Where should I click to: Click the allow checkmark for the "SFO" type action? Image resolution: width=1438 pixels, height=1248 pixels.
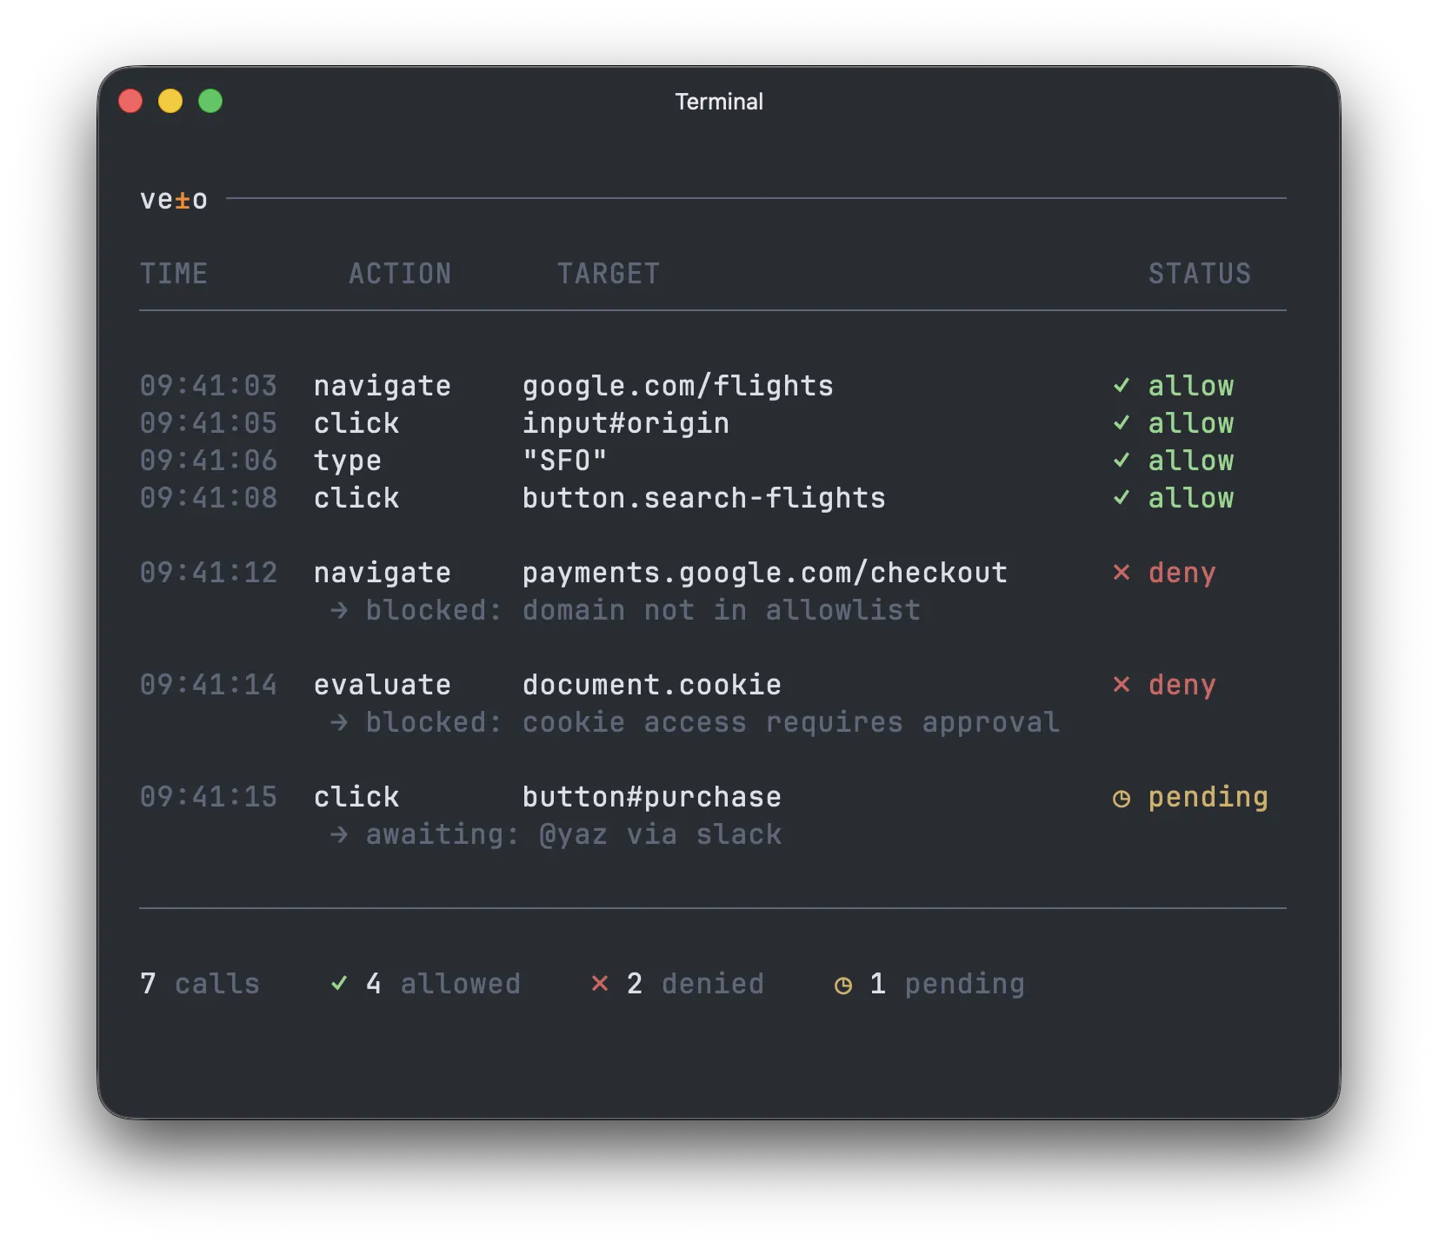click(1122, 461)
